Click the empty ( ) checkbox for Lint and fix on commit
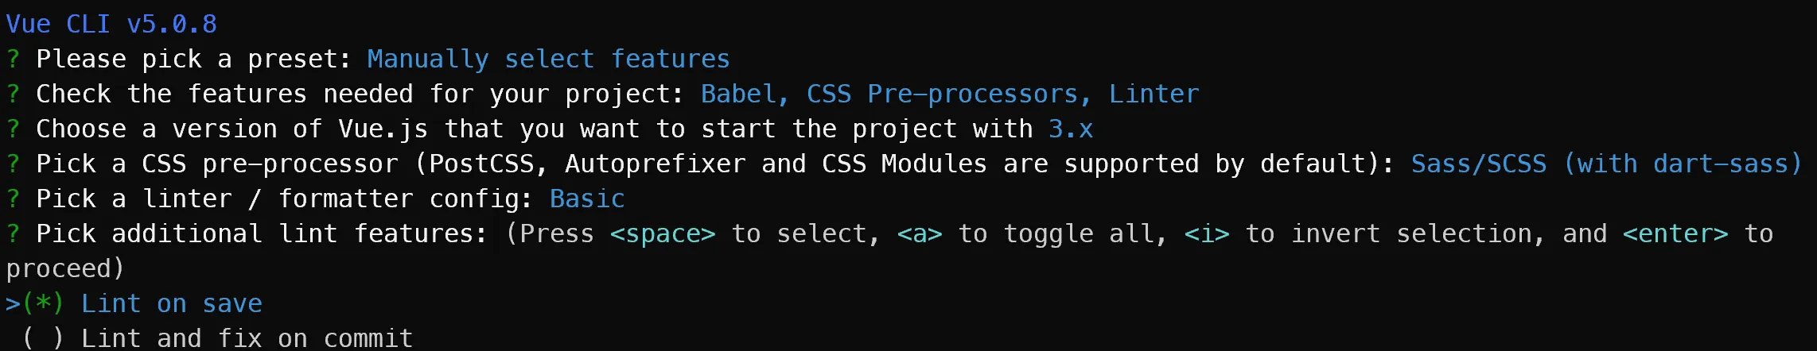This screenshot has height=351, width=1817. pyautogui.click(x=43, y=339)
